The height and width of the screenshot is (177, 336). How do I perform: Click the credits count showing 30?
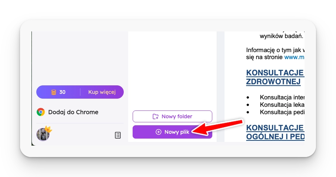[62, 92]
